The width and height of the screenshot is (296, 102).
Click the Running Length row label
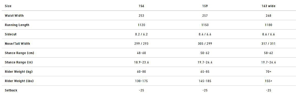[17, 25]
